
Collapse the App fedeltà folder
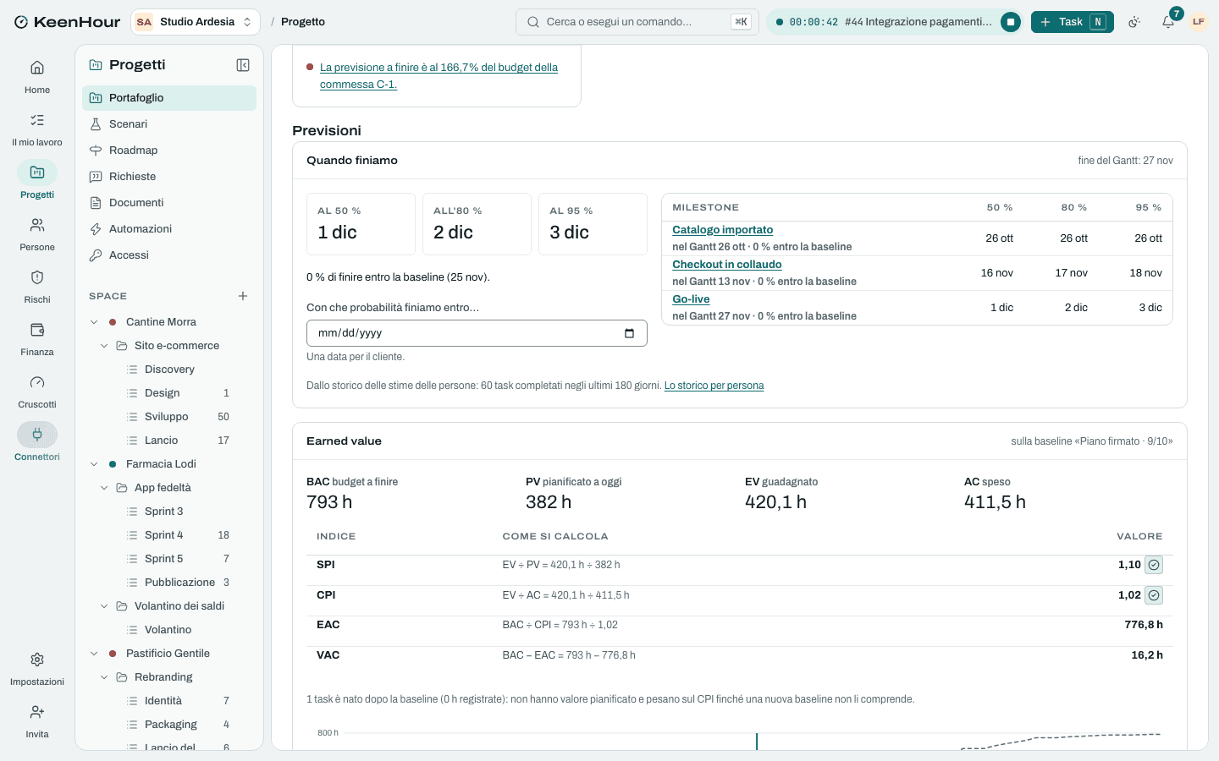coord(104,488)
